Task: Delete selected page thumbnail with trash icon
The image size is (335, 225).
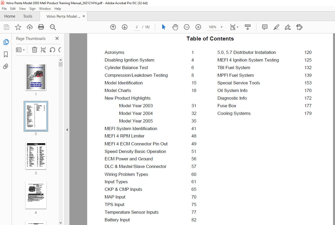Action: pyautogui.click(x=34, y=50)
